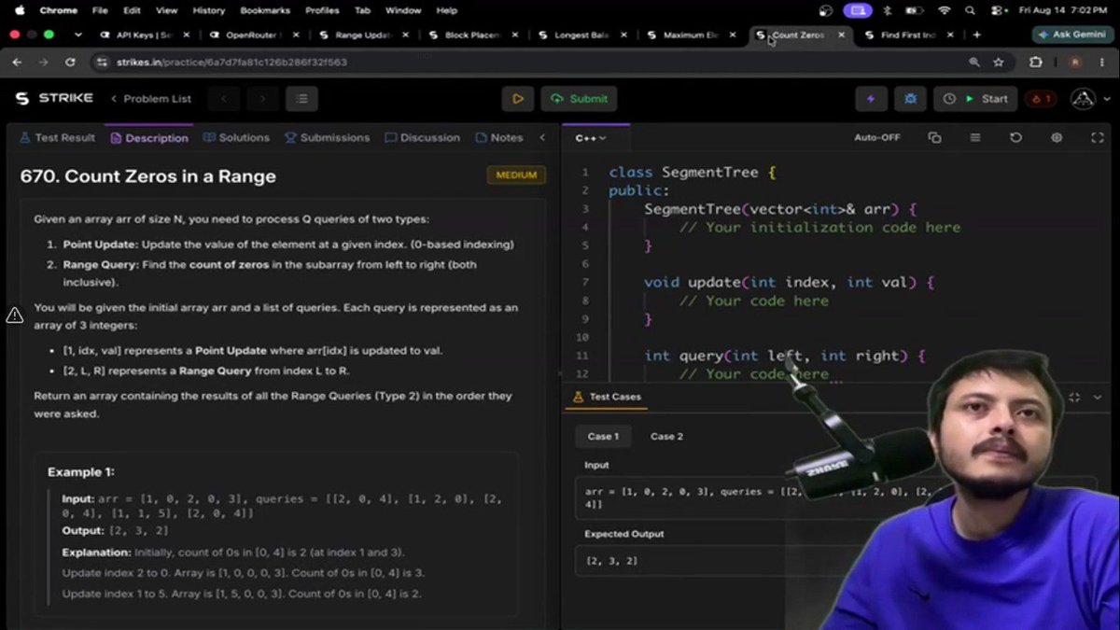Reload the page in Chrome
This screenshot has height=630, width=1120.
tap(70, 63)
